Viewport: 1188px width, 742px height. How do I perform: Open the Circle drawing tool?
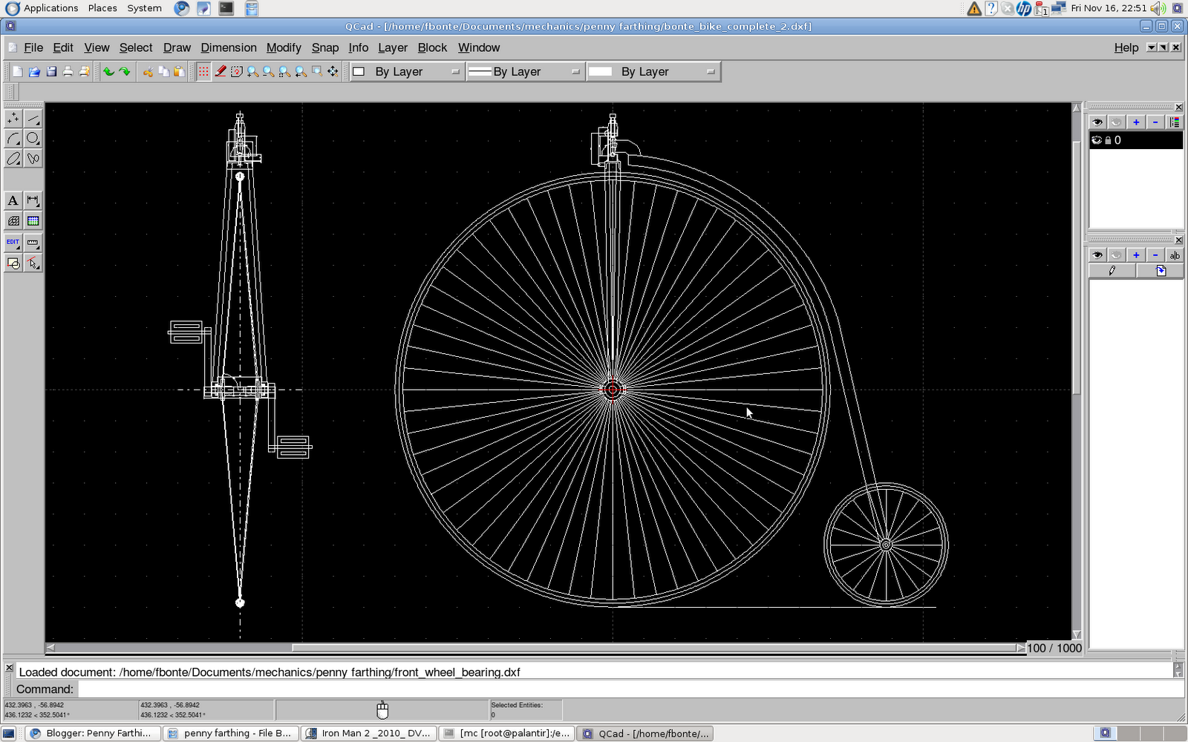tap(33, 138)
